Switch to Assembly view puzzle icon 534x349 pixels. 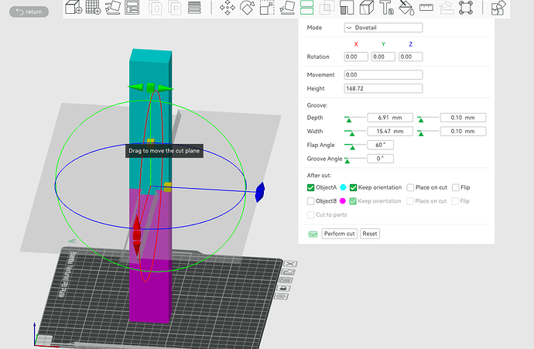tap(498, 8)
